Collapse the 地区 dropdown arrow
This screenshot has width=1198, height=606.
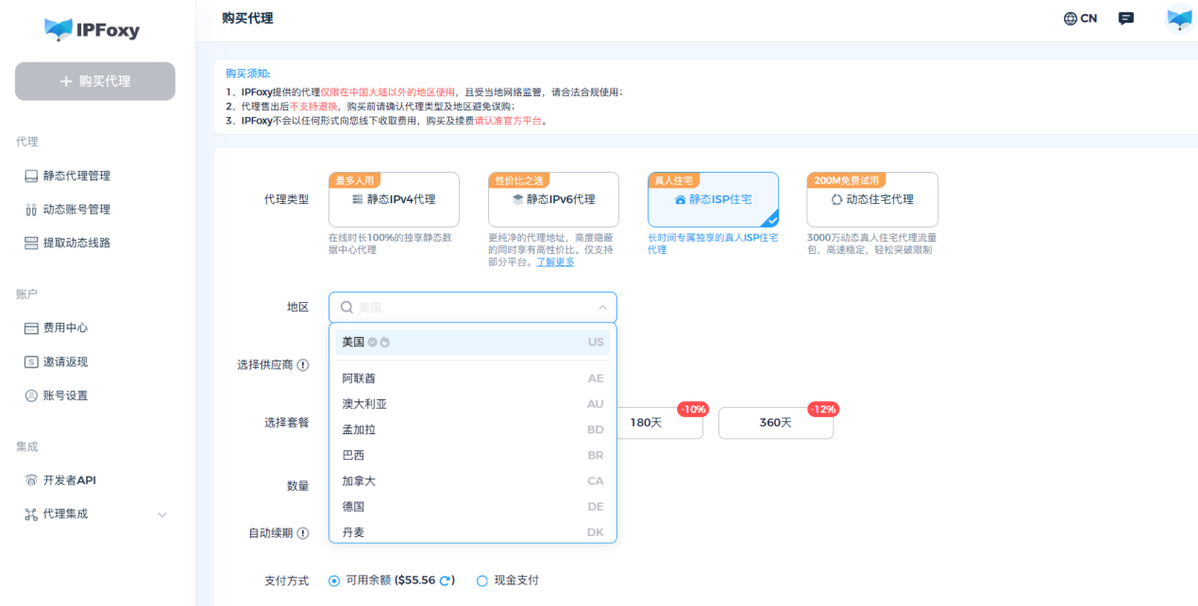[x=602, y=307]
